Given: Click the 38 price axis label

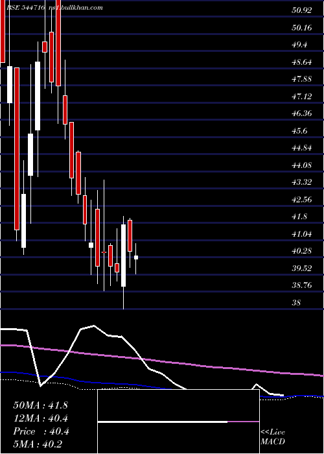Looking at the screenshot, I should pos(297,303).
